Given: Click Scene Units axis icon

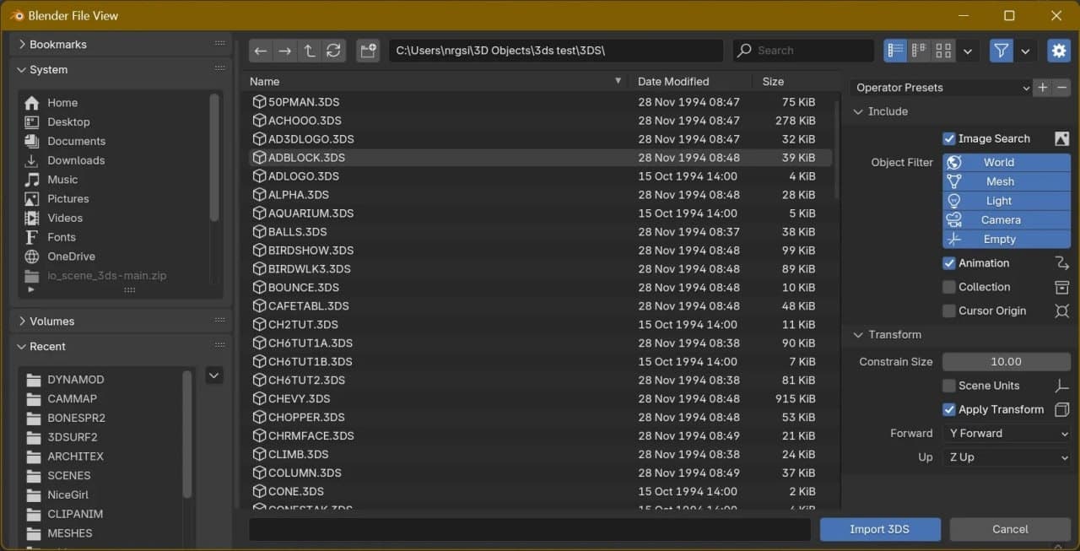Looking at the screenshot, I should (1062, 386).
